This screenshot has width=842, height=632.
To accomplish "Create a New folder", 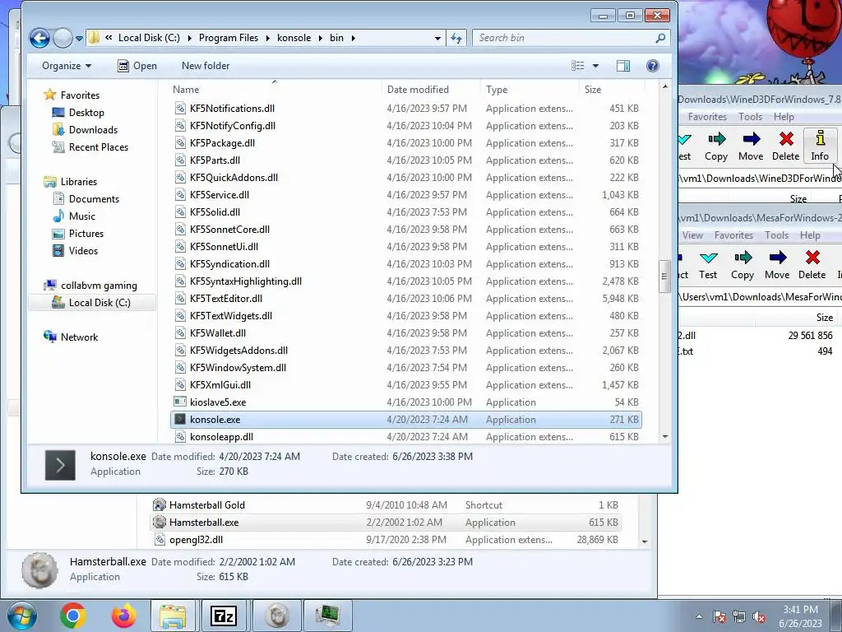I will [x=206, y=66].
